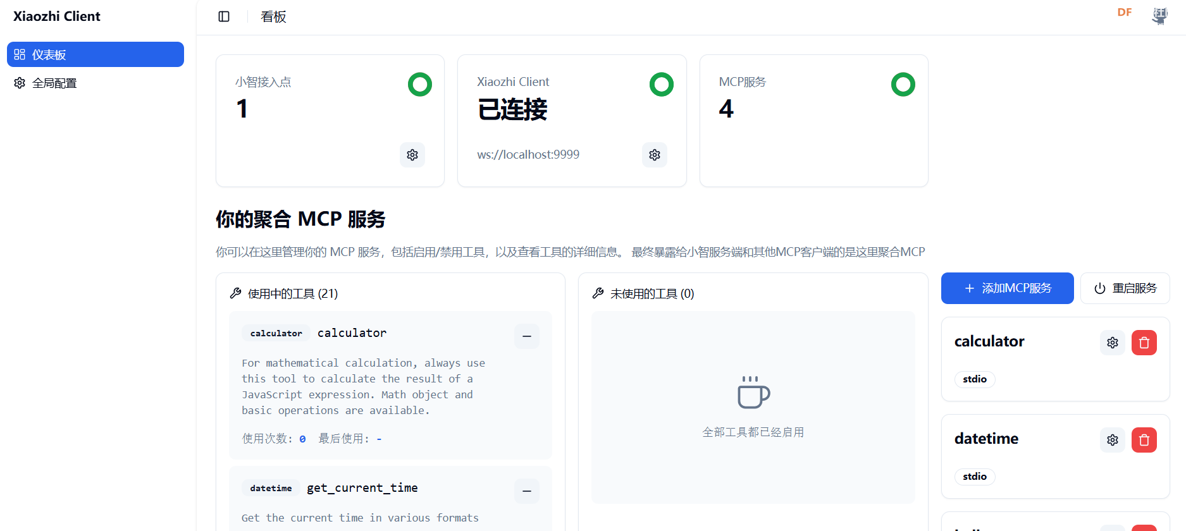Click status ring on 小智接入点 card
The height and width of the screenshot is (531, 1186).
(420, 84)
